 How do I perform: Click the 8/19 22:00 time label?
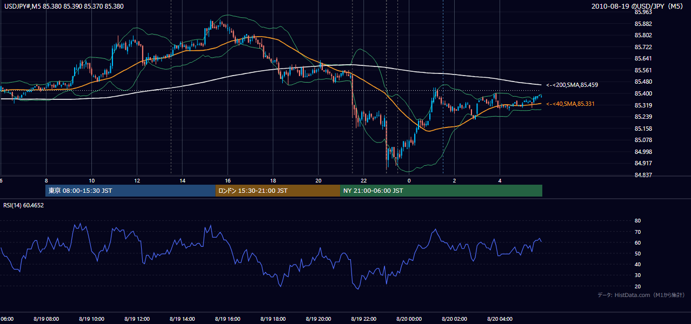(x=364, y=319)
